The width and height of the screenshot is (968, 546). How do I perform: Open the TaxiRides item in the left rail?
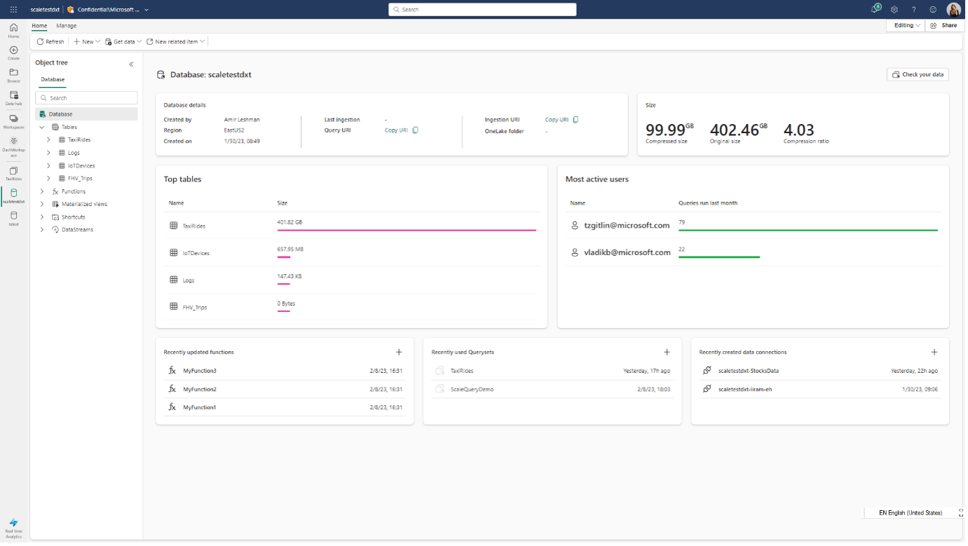[x=13, y=173]
